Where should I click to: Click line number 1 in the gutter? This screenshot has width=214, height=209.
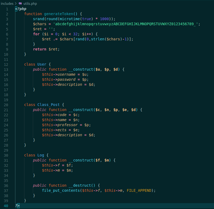(7, 9)
